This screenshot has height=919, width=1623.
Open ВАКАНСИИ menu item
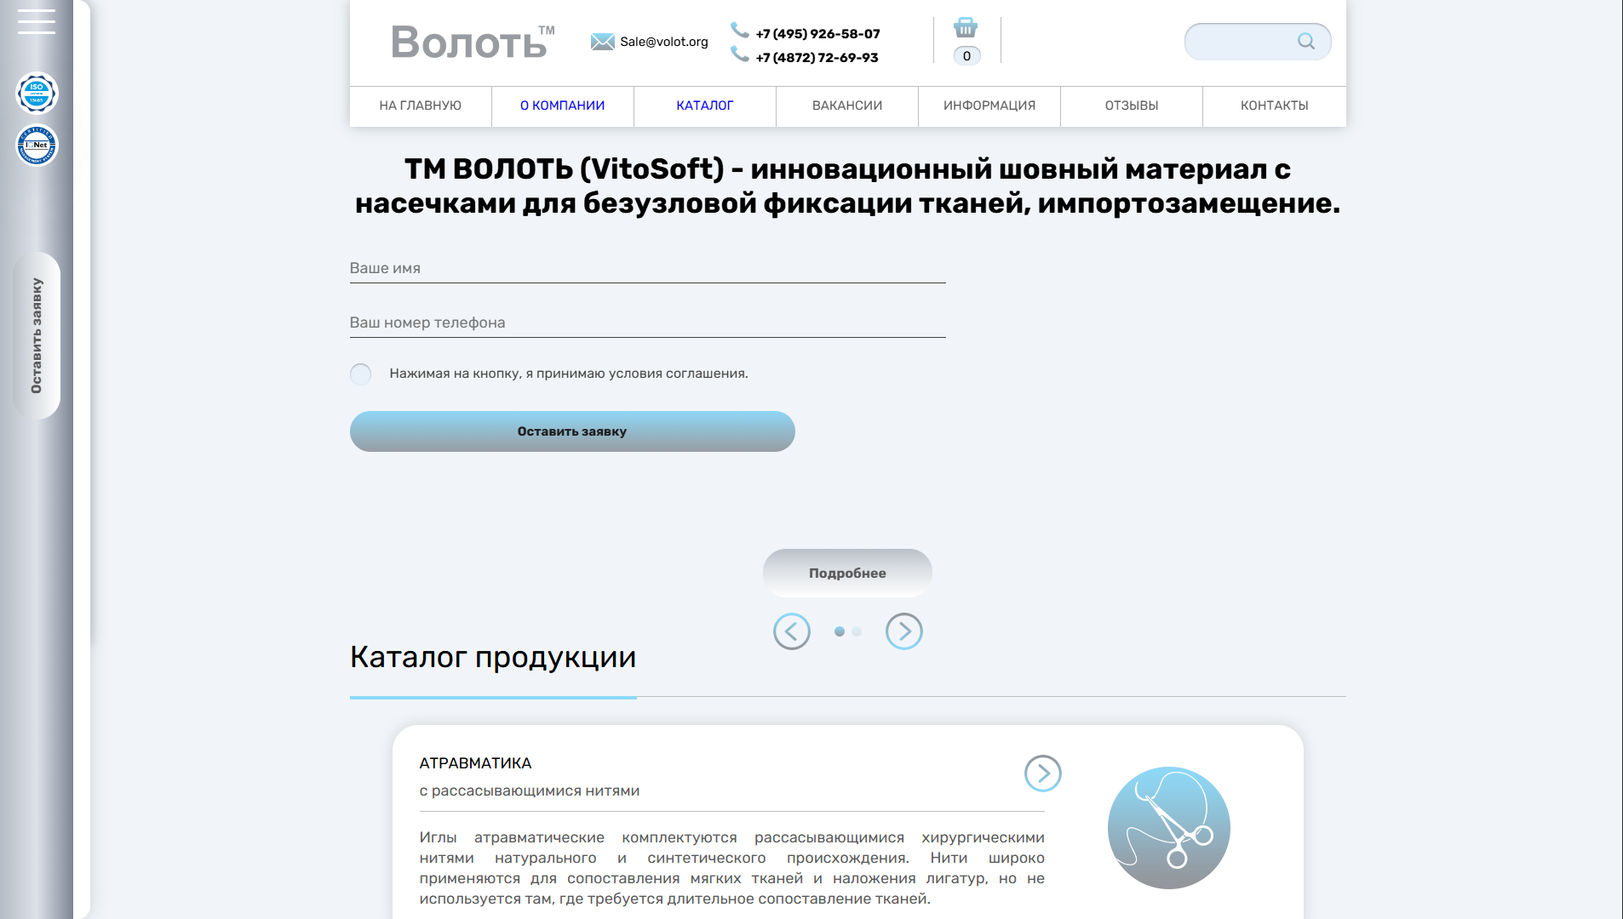pyautogui.click(x=846, y=106)
